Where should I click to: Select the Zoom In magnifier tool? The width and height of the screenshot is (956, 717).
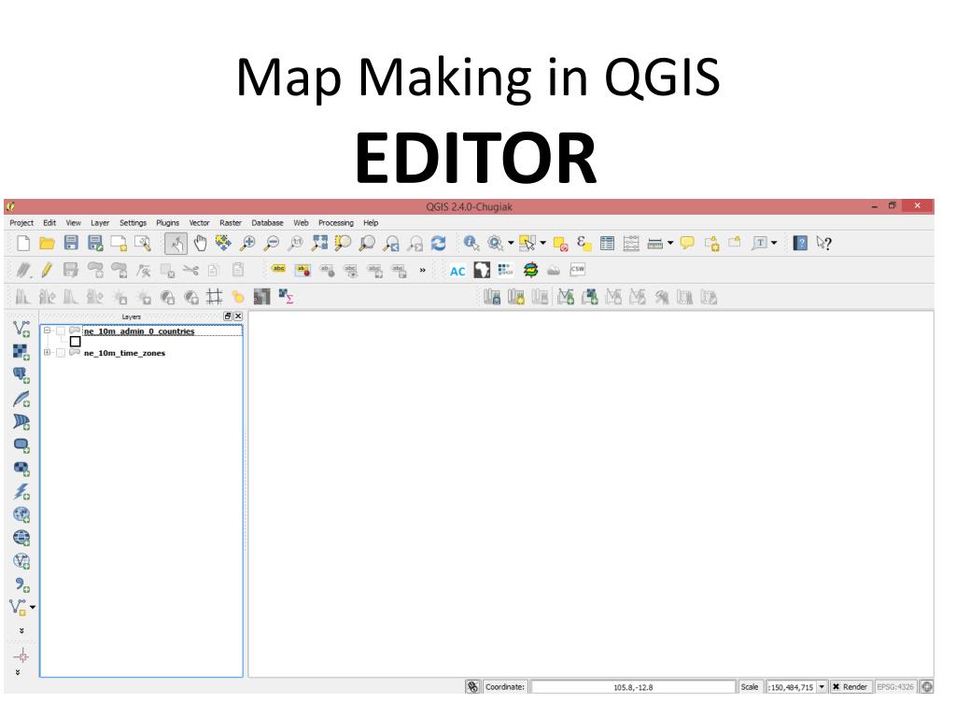point(247,244)
